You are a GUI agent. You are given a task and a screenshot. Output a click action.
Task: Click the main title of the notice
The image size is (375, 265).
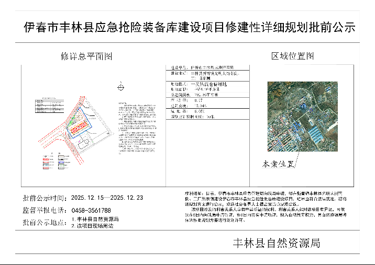point(187,27)
